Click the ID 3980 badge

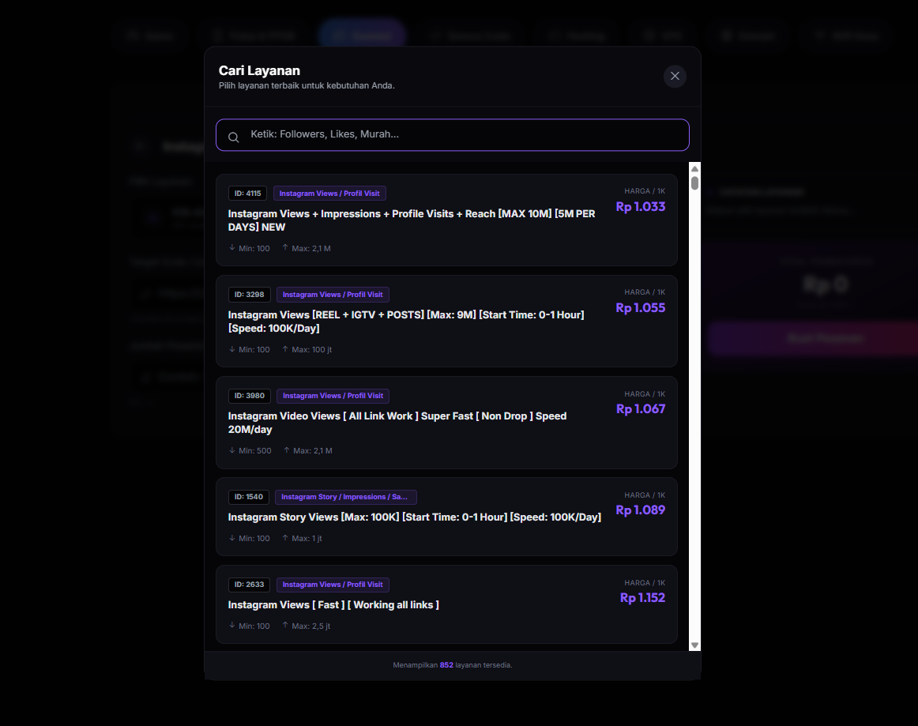pos(249,396)
